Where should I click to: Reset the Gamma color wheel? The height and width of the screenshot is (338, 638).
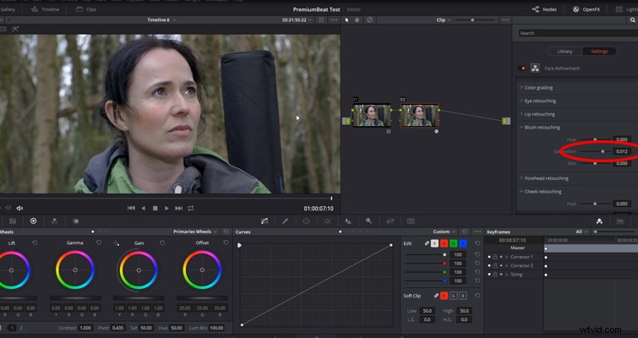(x=99, y=243)
